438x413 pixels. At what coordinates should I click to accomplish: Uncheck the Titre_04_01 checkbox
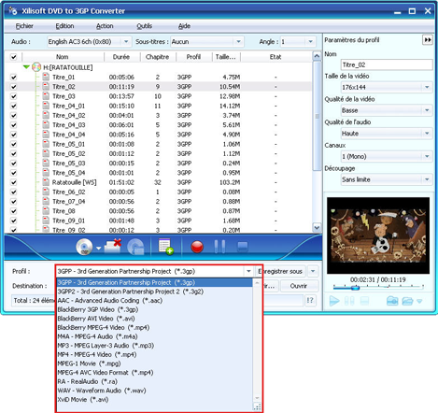point(13,106)
